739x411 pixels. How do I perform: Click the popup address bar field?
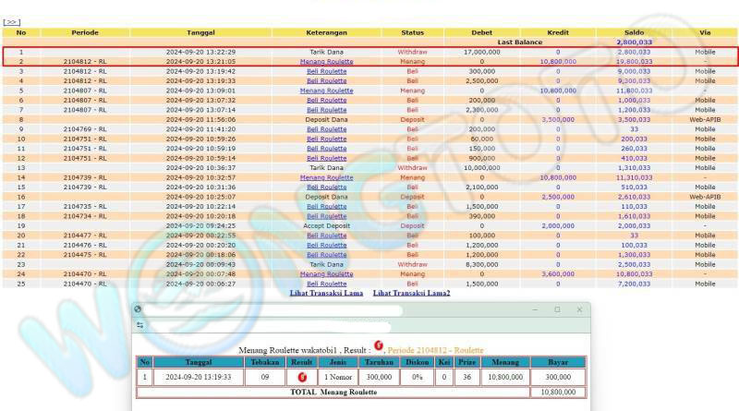[277, 325]
